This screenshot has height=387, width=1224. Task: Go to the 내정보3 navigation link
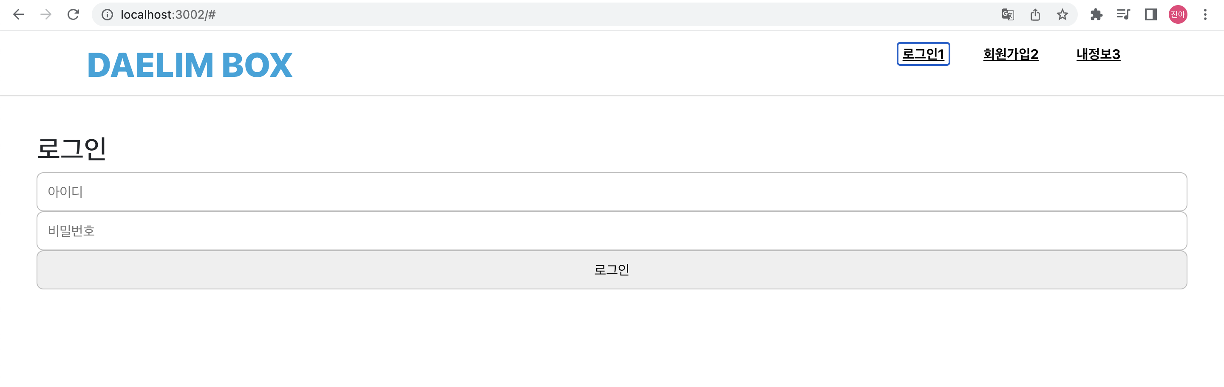[1098, 54]
